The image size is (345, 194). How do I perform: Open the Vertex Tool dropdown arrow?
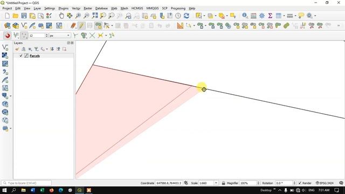point(112,26)
